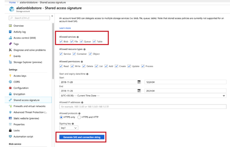Select the HTTPS and HTTP radio button
The width and height of the screenshot is (230, 147).
point(79,117)
